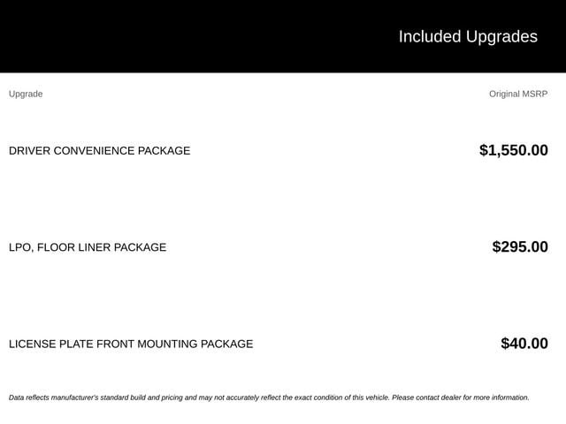566x424 pixels.
Task: Click the $1,550.00 price value
Action: [x=514, y=150]
